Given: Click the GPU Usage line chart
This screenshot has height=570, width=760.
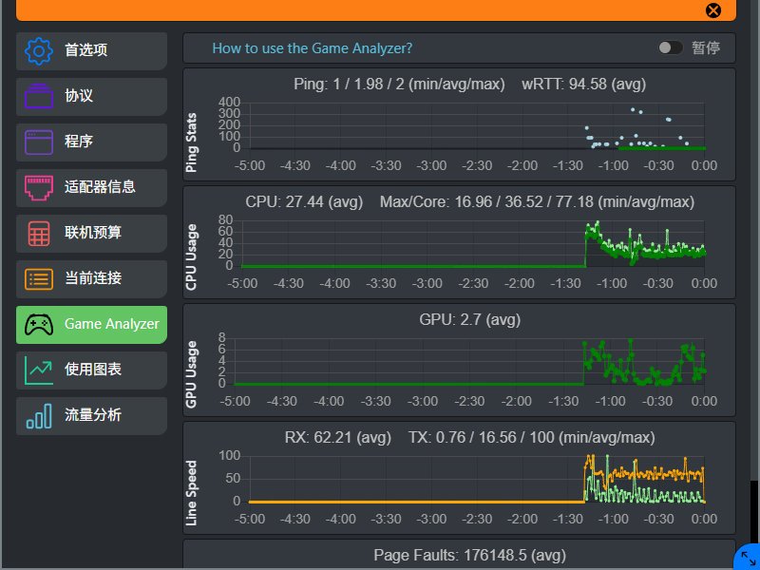Looking at the screenshot, I should pos(469,362).
